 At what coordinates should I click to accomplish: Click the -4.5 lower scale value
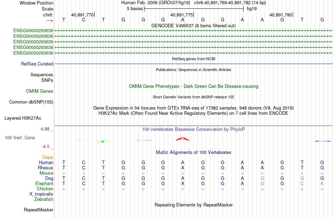[x=46, y=147]
